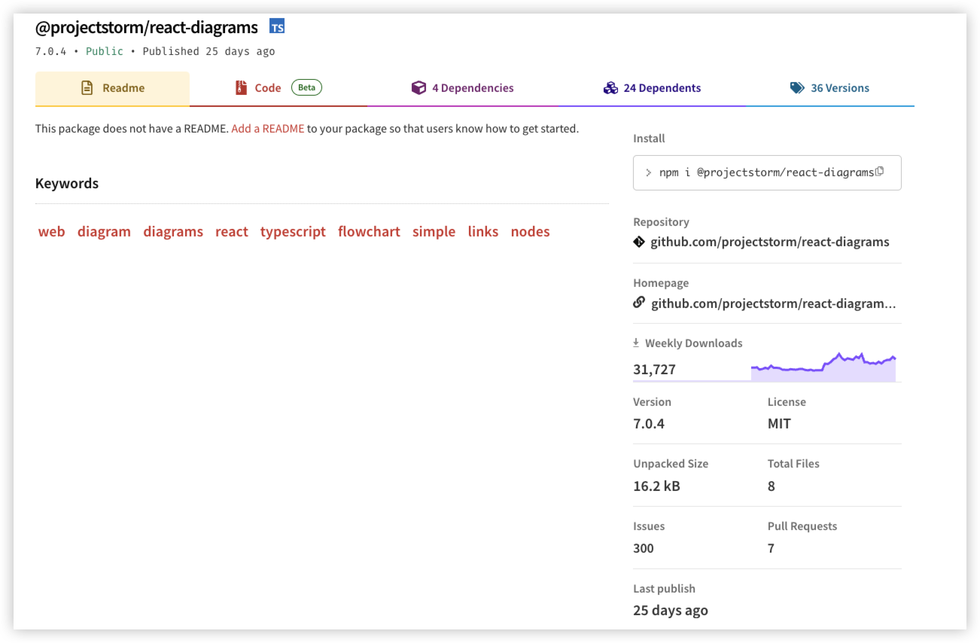Click the TypeScript TS badge icon
This screenshot has height=643, width=980.
[277, 27]
